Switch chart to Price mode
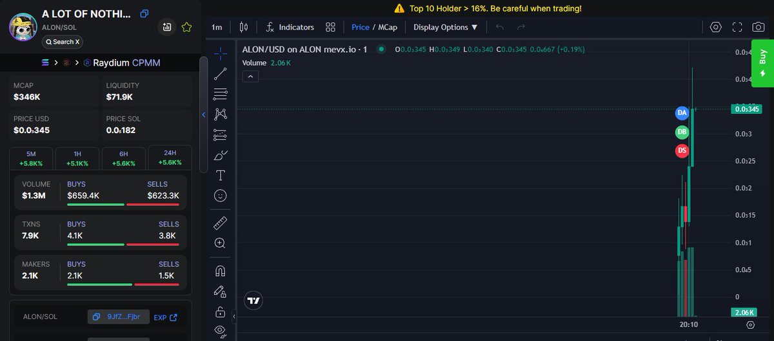The height and width of the screenshot is (341, 774). click(361, 27)
